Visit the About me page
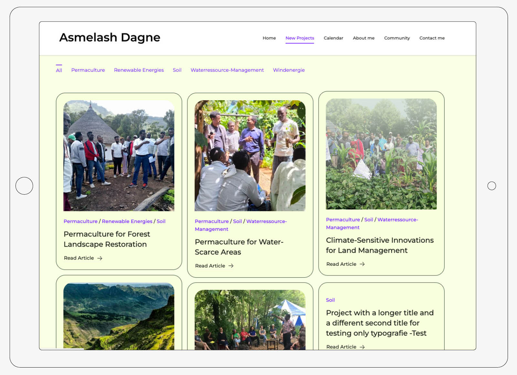517x375 pixels. click(x=364, y=38)
